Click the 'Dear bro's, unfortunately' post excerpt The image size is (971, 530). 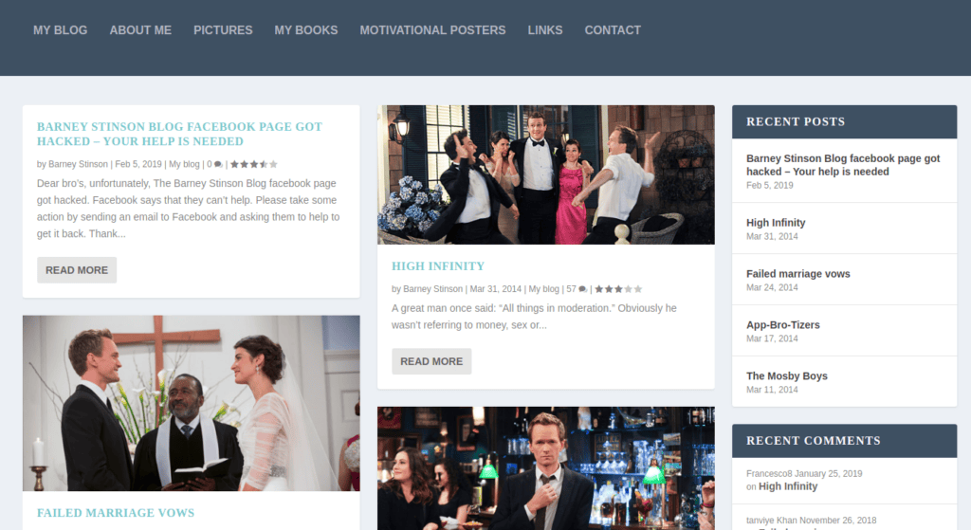point(189,209)
